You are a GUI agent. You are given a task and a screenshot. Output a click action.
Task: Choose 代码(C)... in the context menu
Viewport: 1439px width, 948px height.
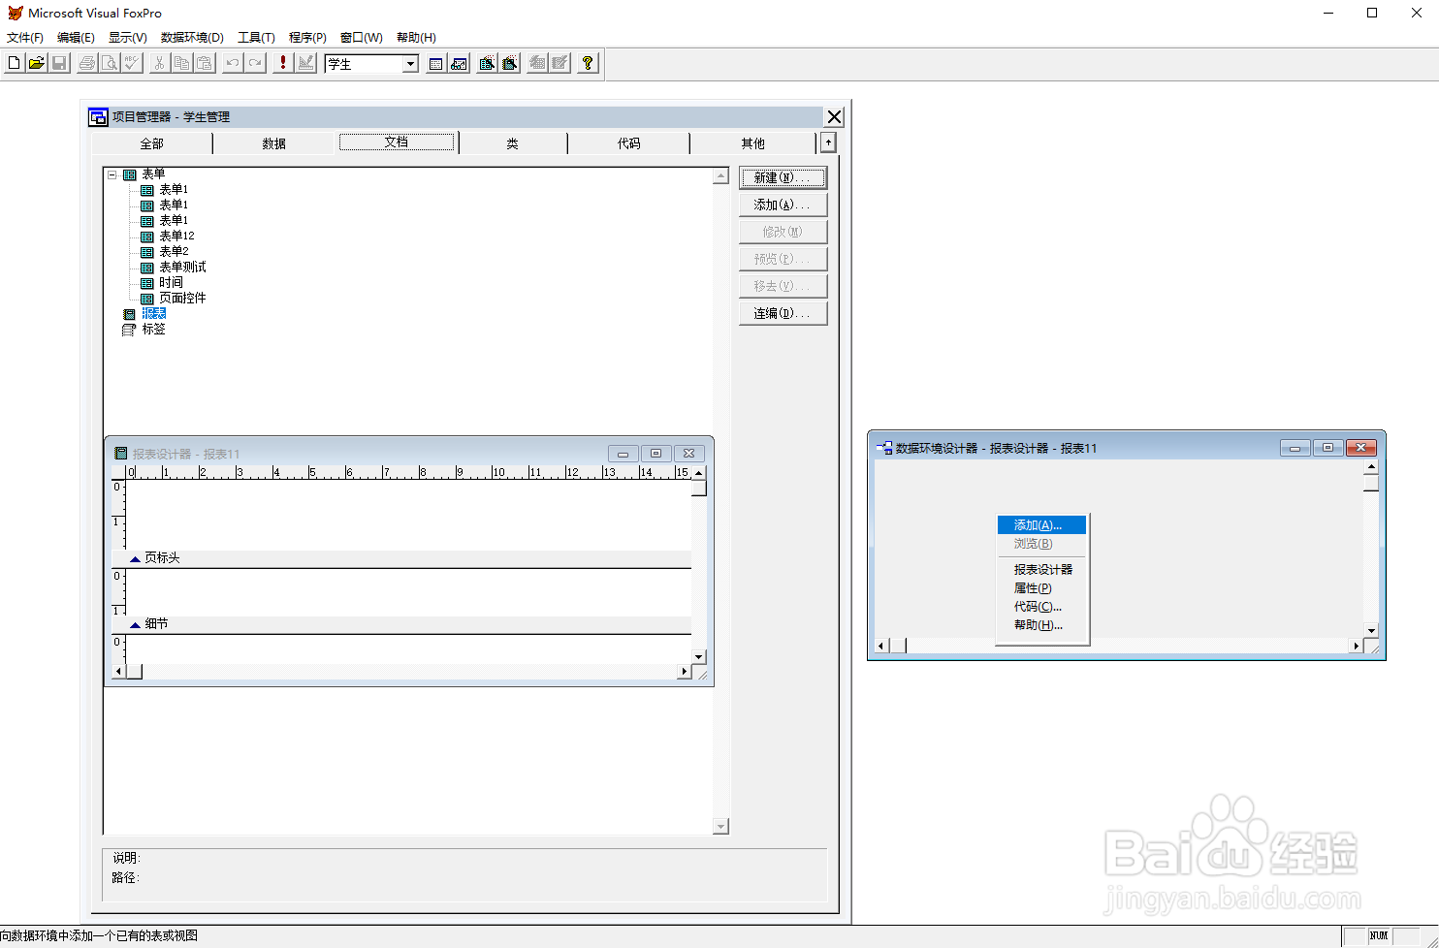[x=1041, y=606]
